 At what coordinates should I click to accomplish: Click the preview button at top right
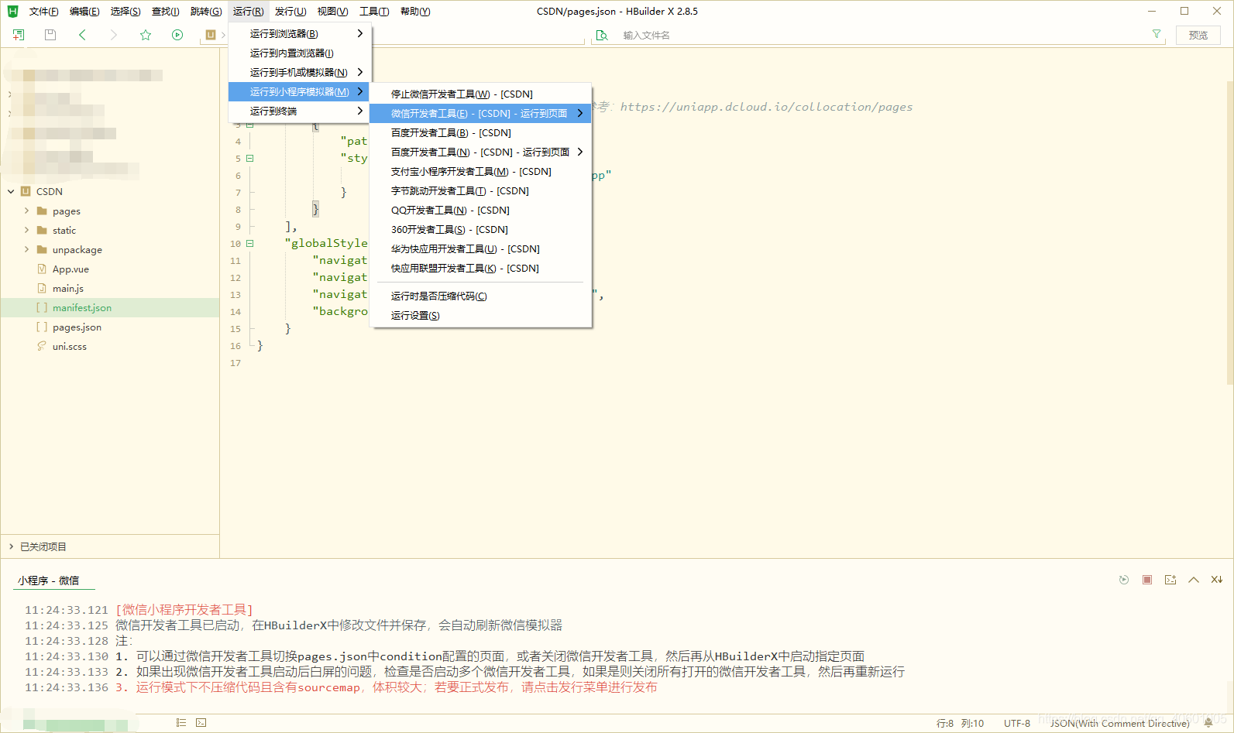pos(1198,35)
